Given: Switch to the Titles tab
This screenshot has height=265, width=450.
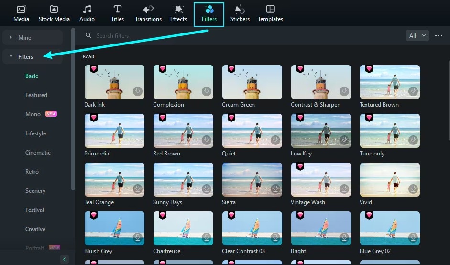Looking at the screenshot, I should coord(117,13).
